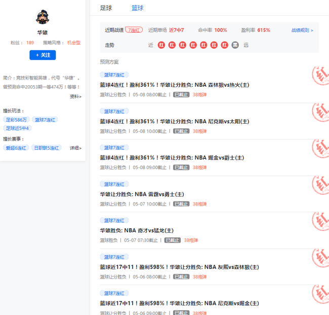Screen dimensions: 329x315
Task: Click 38炮弹 price on 森林狼vs热火 row
Action: point(200,95)
